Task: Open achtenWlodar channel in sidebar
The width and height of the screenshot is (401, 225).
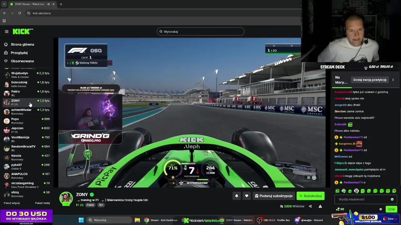Action: (27, 112)
